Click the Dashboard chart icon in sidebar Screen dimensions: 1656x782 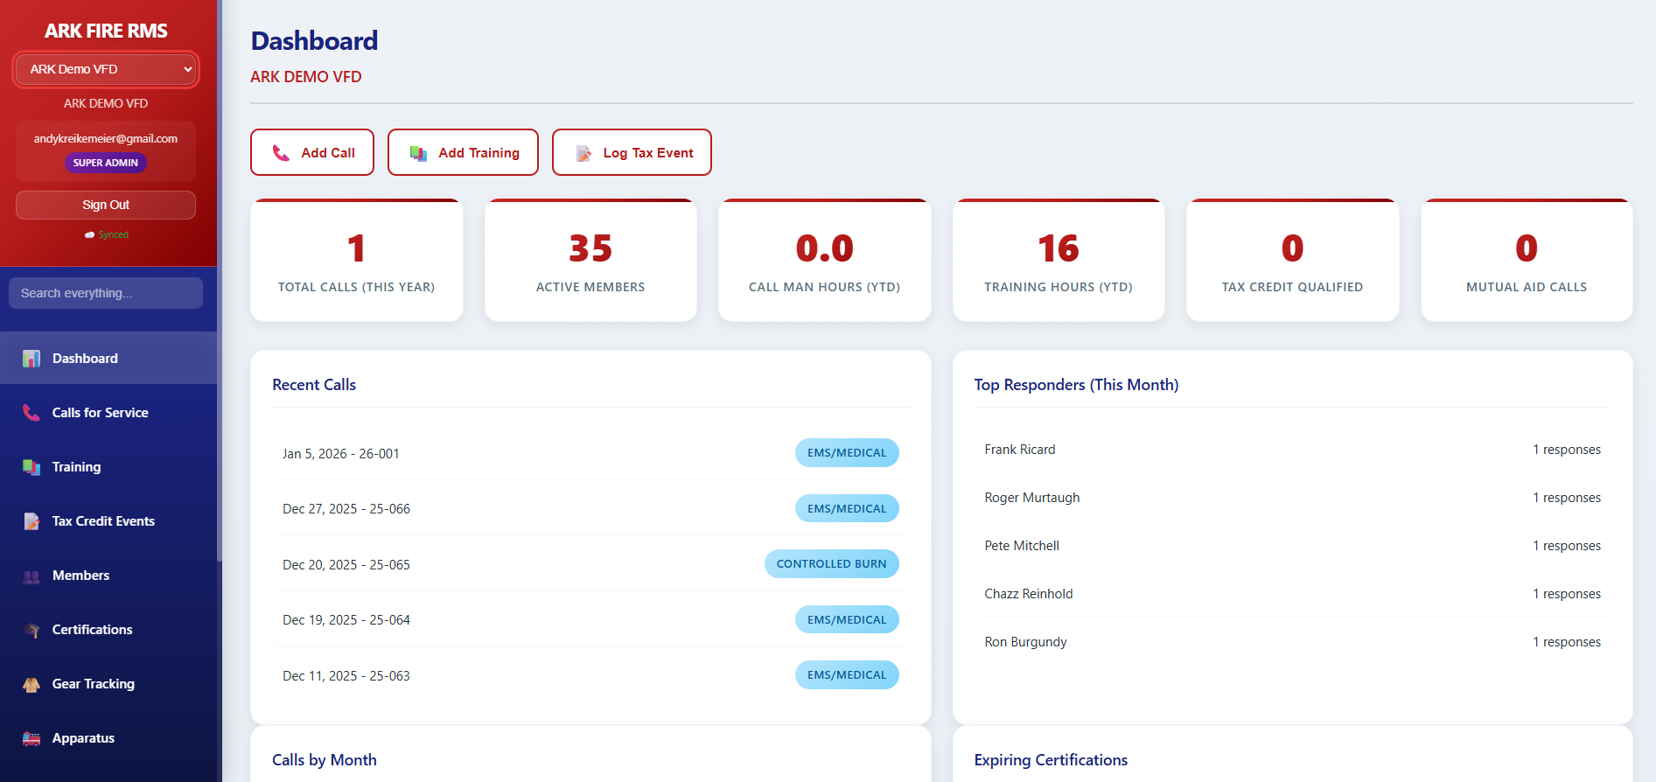tap(31, 359)
